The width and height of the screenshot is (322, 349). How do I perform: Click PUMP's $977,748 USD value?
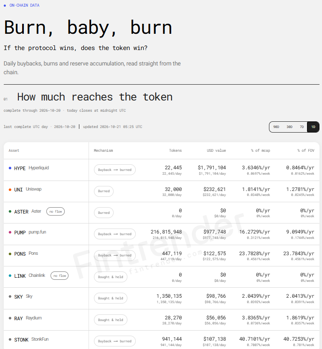pyautogui.click(x=215, y=232)
